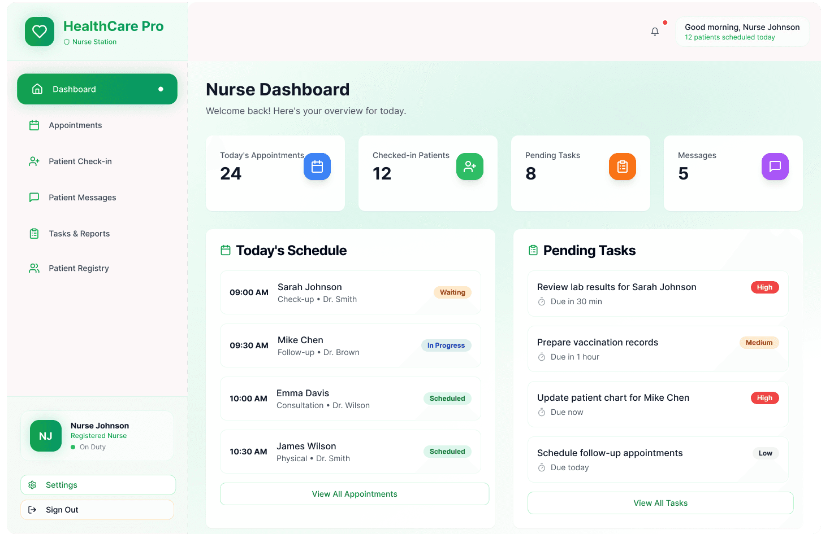Click the Medium priority badge
The height and width of the screenshot is (534, 821).
(759, 343)
